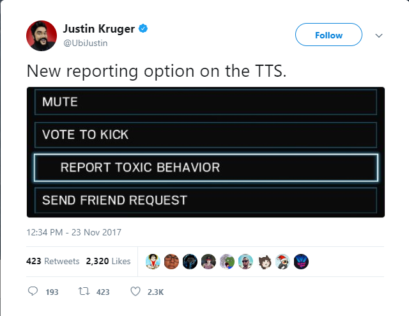The width and height of the screenshot is (409, 316).
Task: Retweet using the retweet arrows icon
Action: pyautogui.click(x=82, y=292)
